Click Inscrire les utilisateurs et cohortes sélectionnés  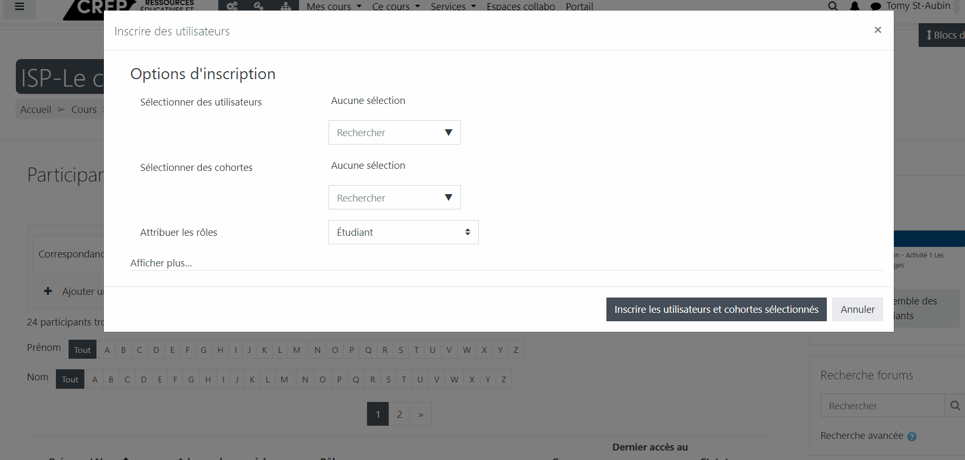point(716,309)
